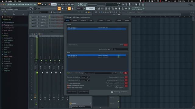Open the View piano roll toolbar icon

tap(102, 8)
